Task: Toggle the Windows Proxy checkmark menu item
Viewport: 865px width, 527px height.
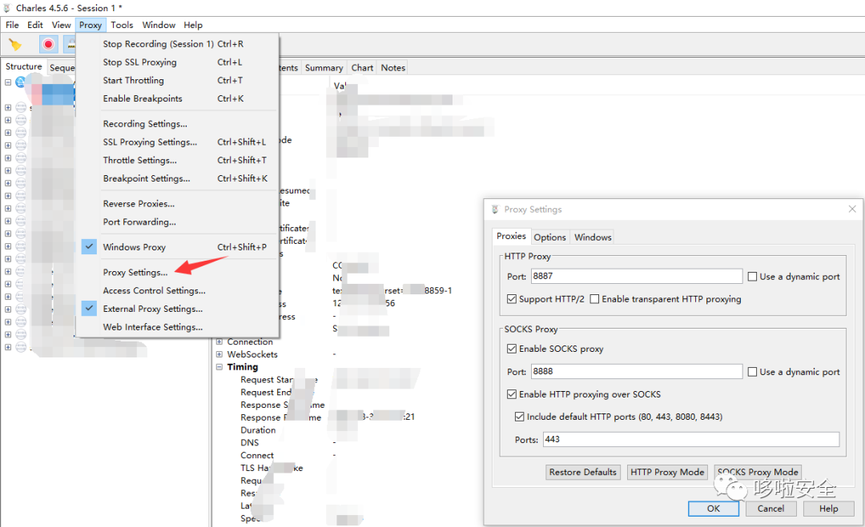Action: [134, 247]
